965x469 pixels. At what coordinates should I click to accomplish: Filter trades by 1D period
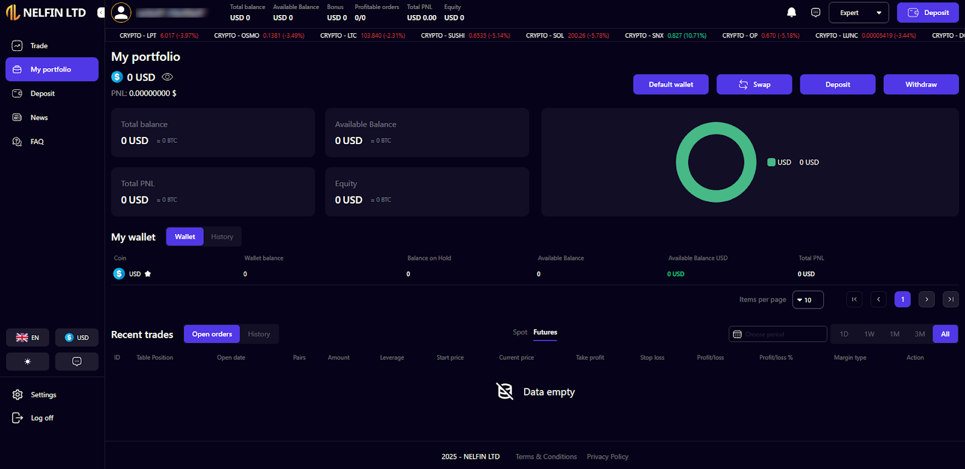(x=844, y=334)
